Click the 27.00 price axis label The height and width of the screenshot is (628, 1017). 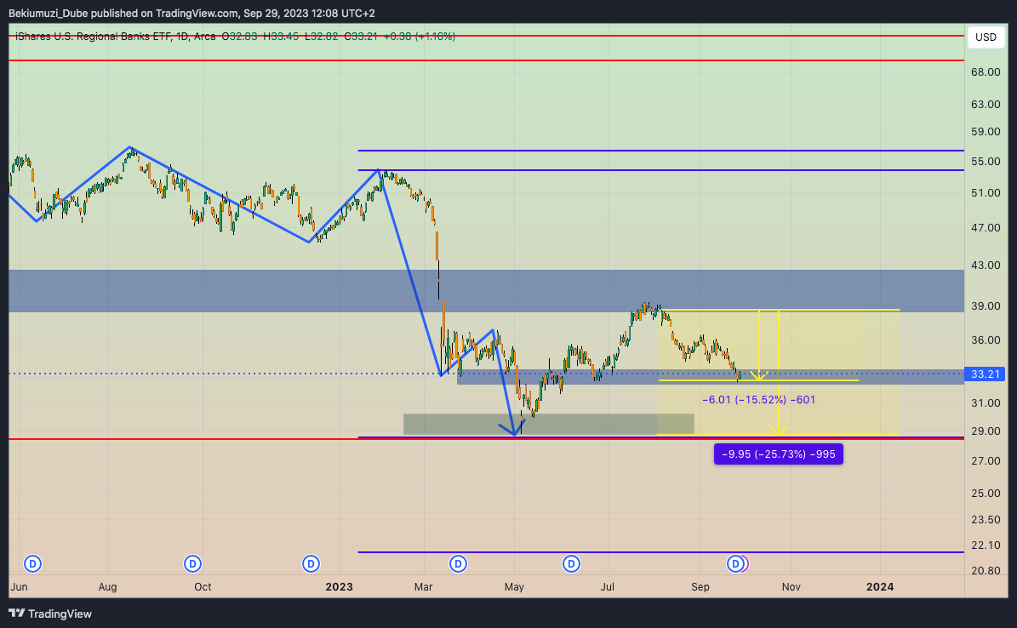(x=986, y=461)
